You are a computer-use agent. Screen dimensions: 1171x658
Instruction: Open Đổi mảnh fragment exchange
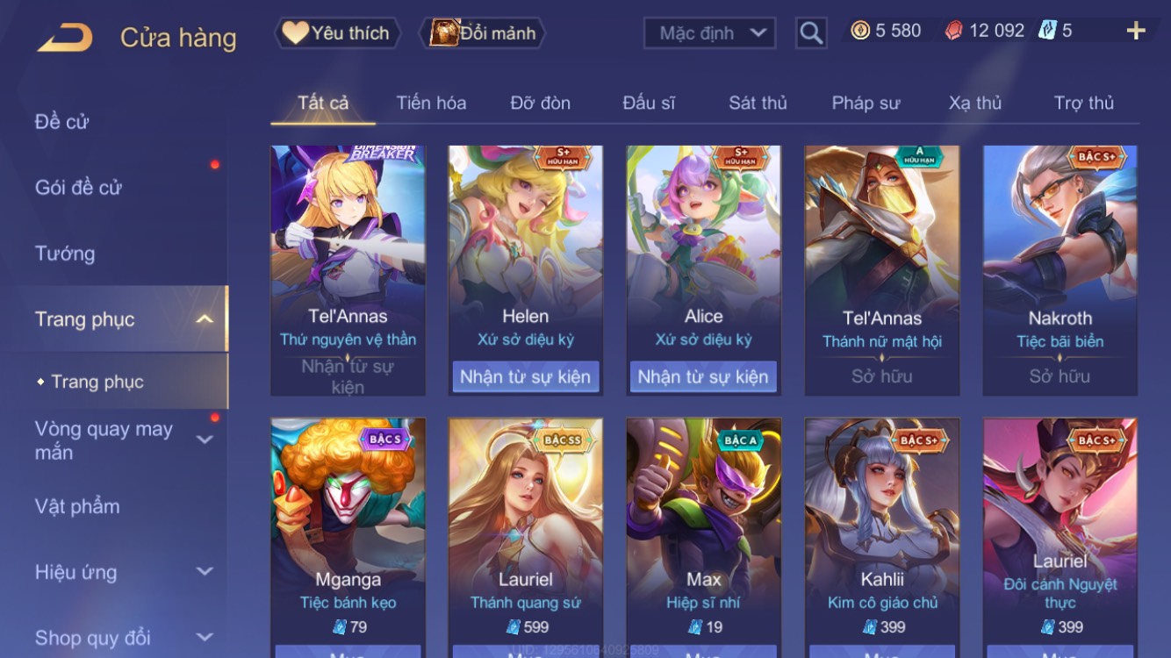point(483,33)
